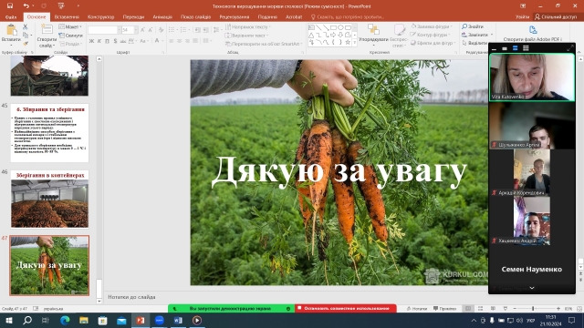Open the Макет layout dropdown
This screenshot has width=584, height=328.
point(70,27)
